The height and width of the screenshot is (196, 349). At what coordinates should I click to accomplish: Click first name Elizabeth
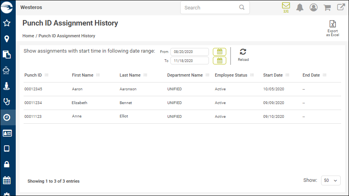click(79, 103)
